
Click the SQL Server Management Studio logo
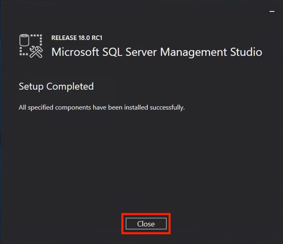pyautogui.click(x=31, y=46)
